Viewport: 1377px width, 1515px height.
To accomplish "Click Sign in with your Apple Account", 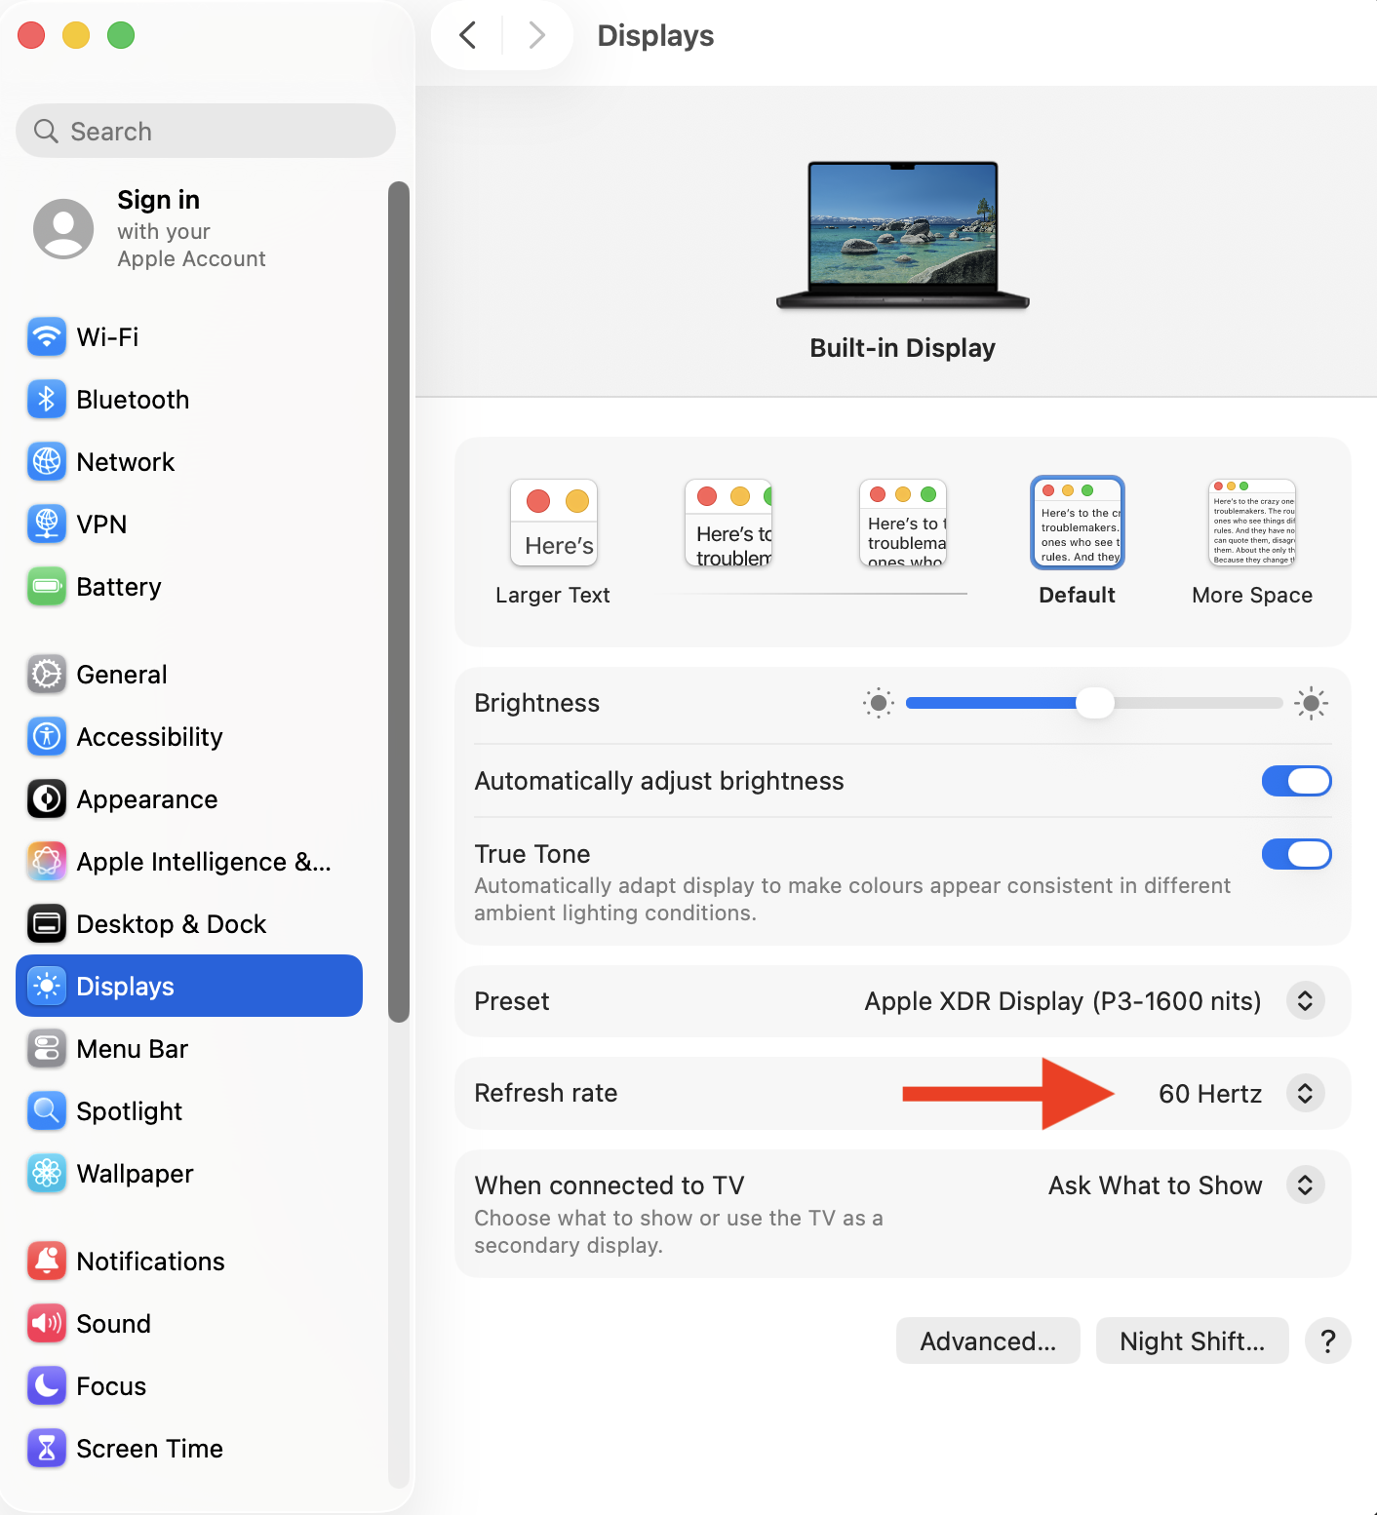I will tap(191, 229).
